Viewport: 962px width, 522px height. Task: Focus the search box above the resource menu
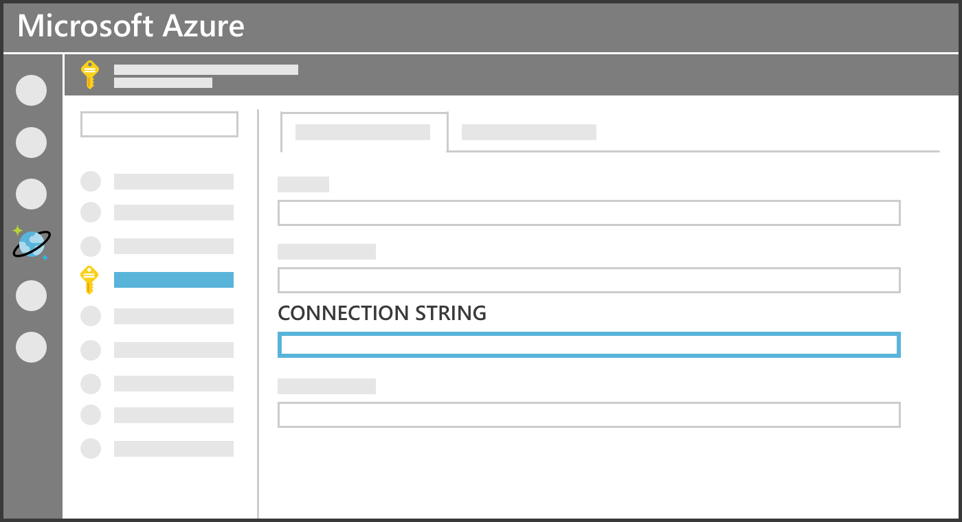tap(159, 124)
